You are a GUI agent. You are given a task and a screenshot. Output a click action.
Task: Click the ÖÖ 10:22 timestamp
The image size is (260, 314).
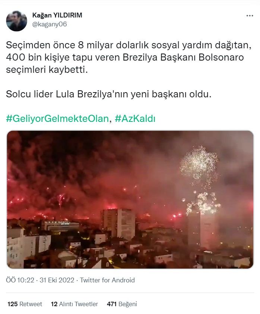click(x=20, y=280)
